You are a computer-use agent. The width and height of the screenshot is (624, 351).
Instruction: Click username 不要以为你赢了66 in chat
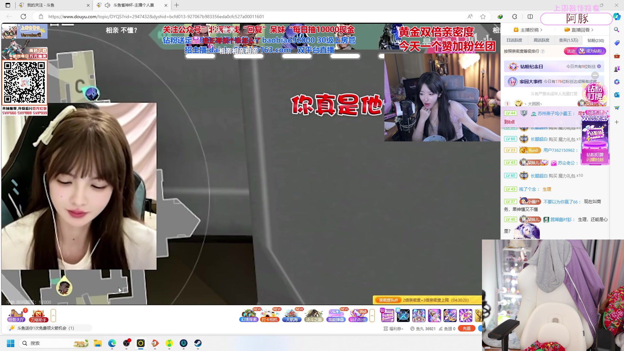click(561, 202)
